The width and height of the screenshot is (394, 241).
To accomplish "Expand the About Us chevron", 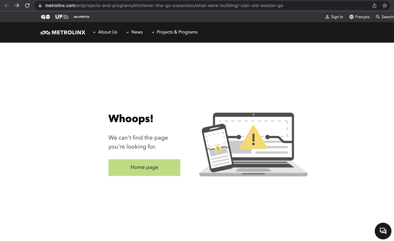I will point(94,32).
